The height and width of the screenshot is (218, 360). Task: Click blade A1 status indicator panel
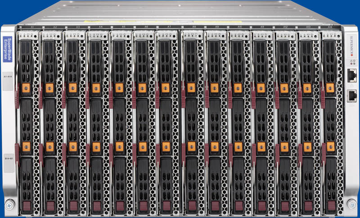point(28,36)
